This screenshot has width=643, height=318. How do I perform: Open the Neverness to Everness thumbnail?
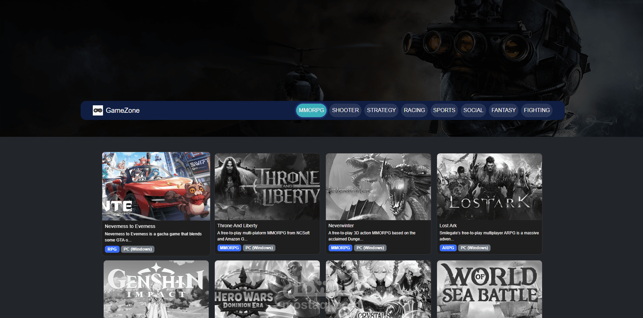click(x=156, y=187)
